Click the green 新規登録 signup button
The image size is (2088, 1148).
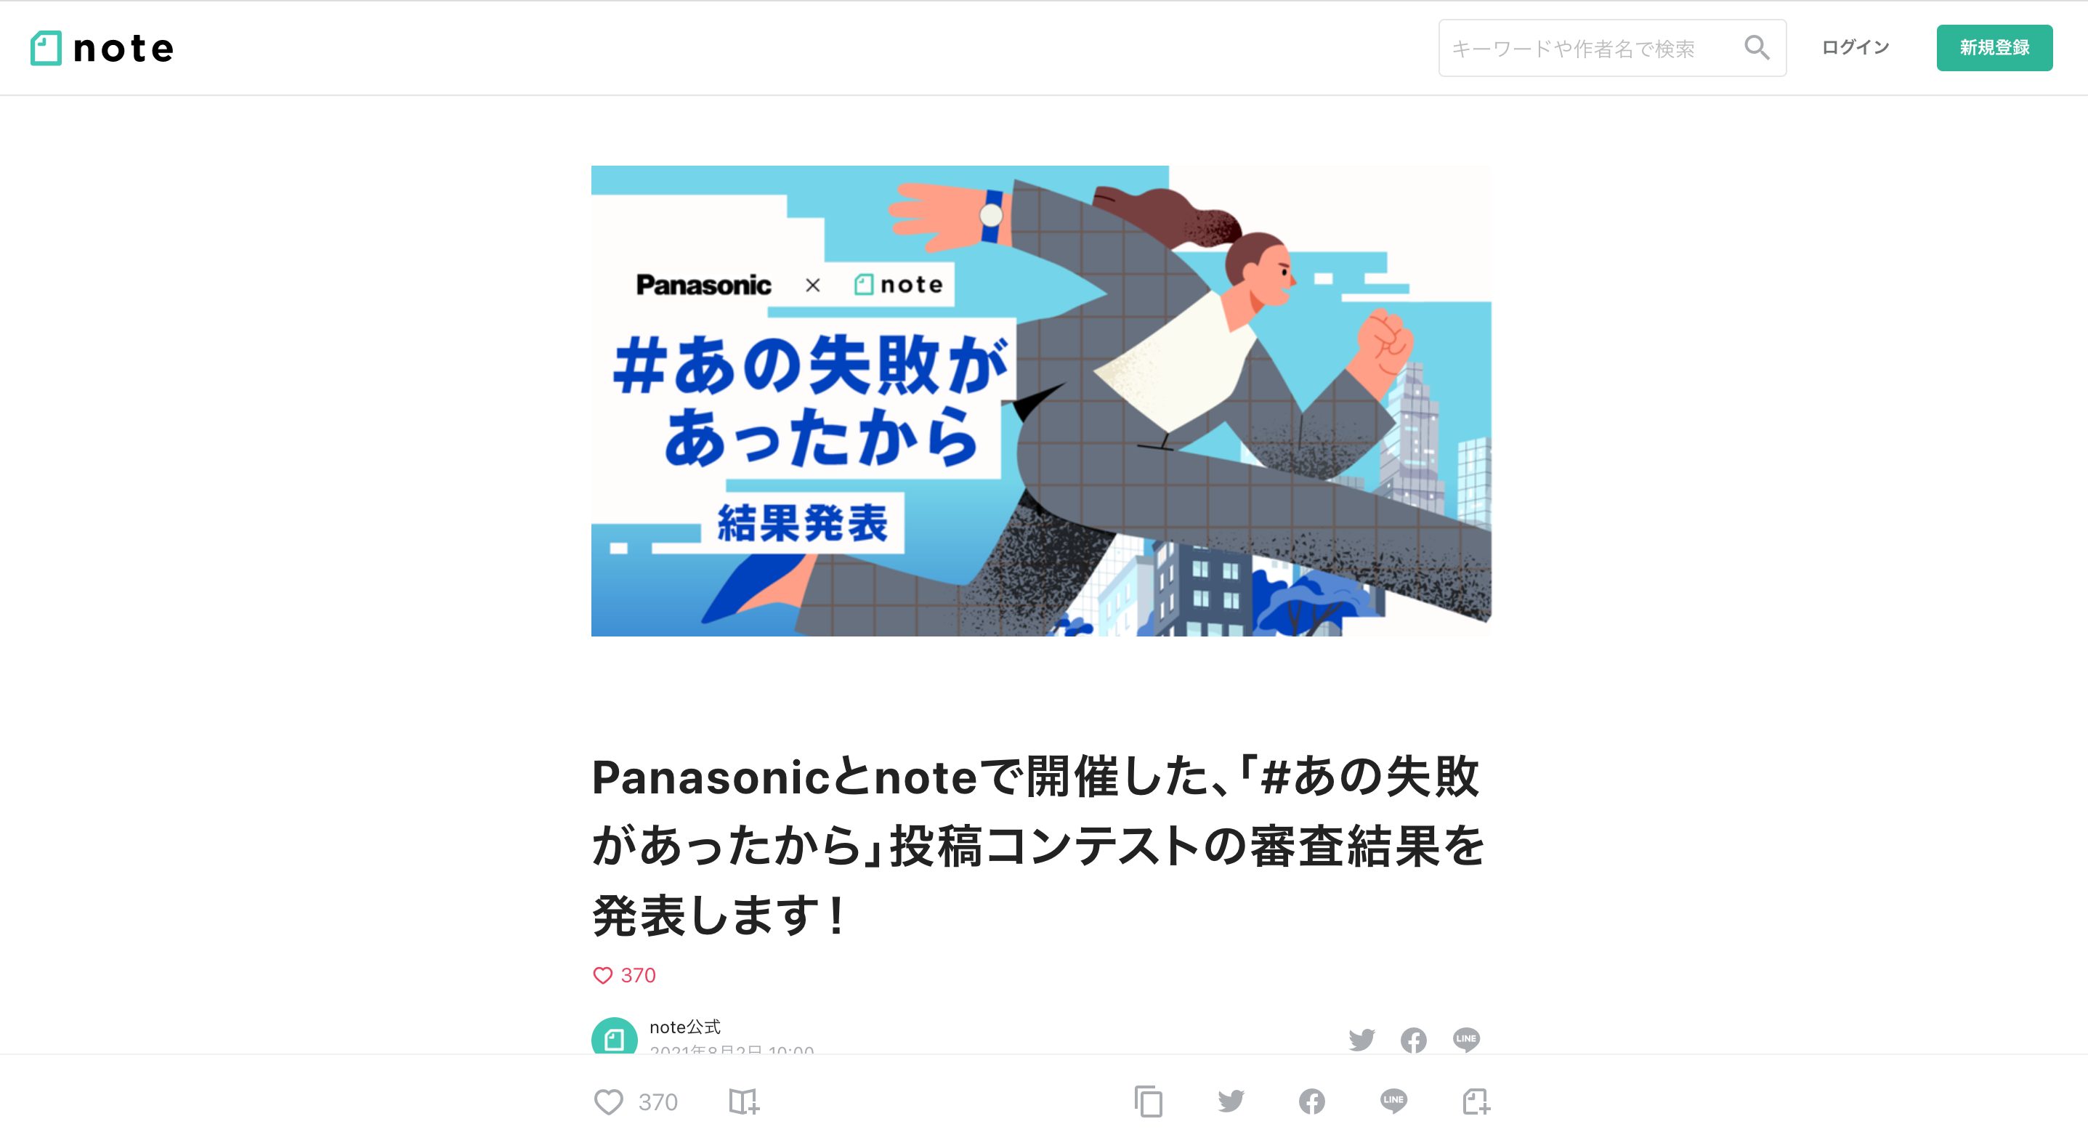tap(1994, 48)
